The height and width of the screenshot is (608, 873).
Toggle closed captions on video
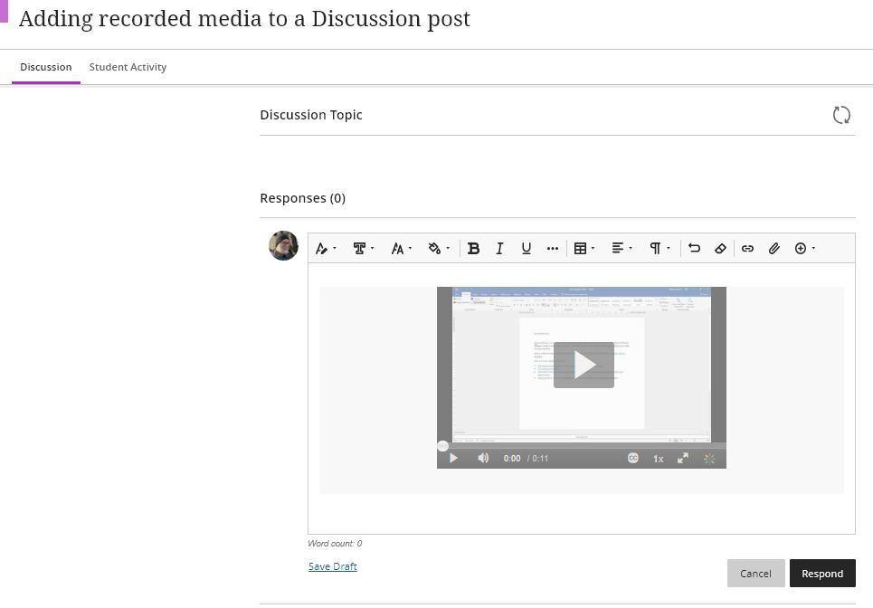(x=633, y=459)
